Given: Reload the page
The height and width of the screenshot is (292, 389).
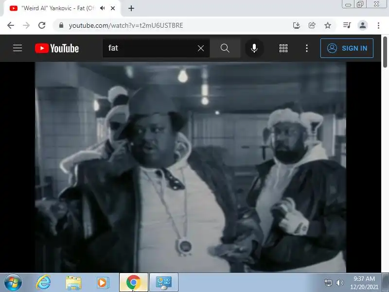Looking at the screenshot, I should click(x=42, y=25).
